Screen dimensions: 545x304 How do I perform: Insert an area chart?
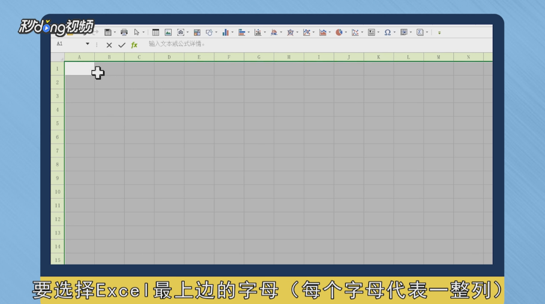[x=323, y=32]
